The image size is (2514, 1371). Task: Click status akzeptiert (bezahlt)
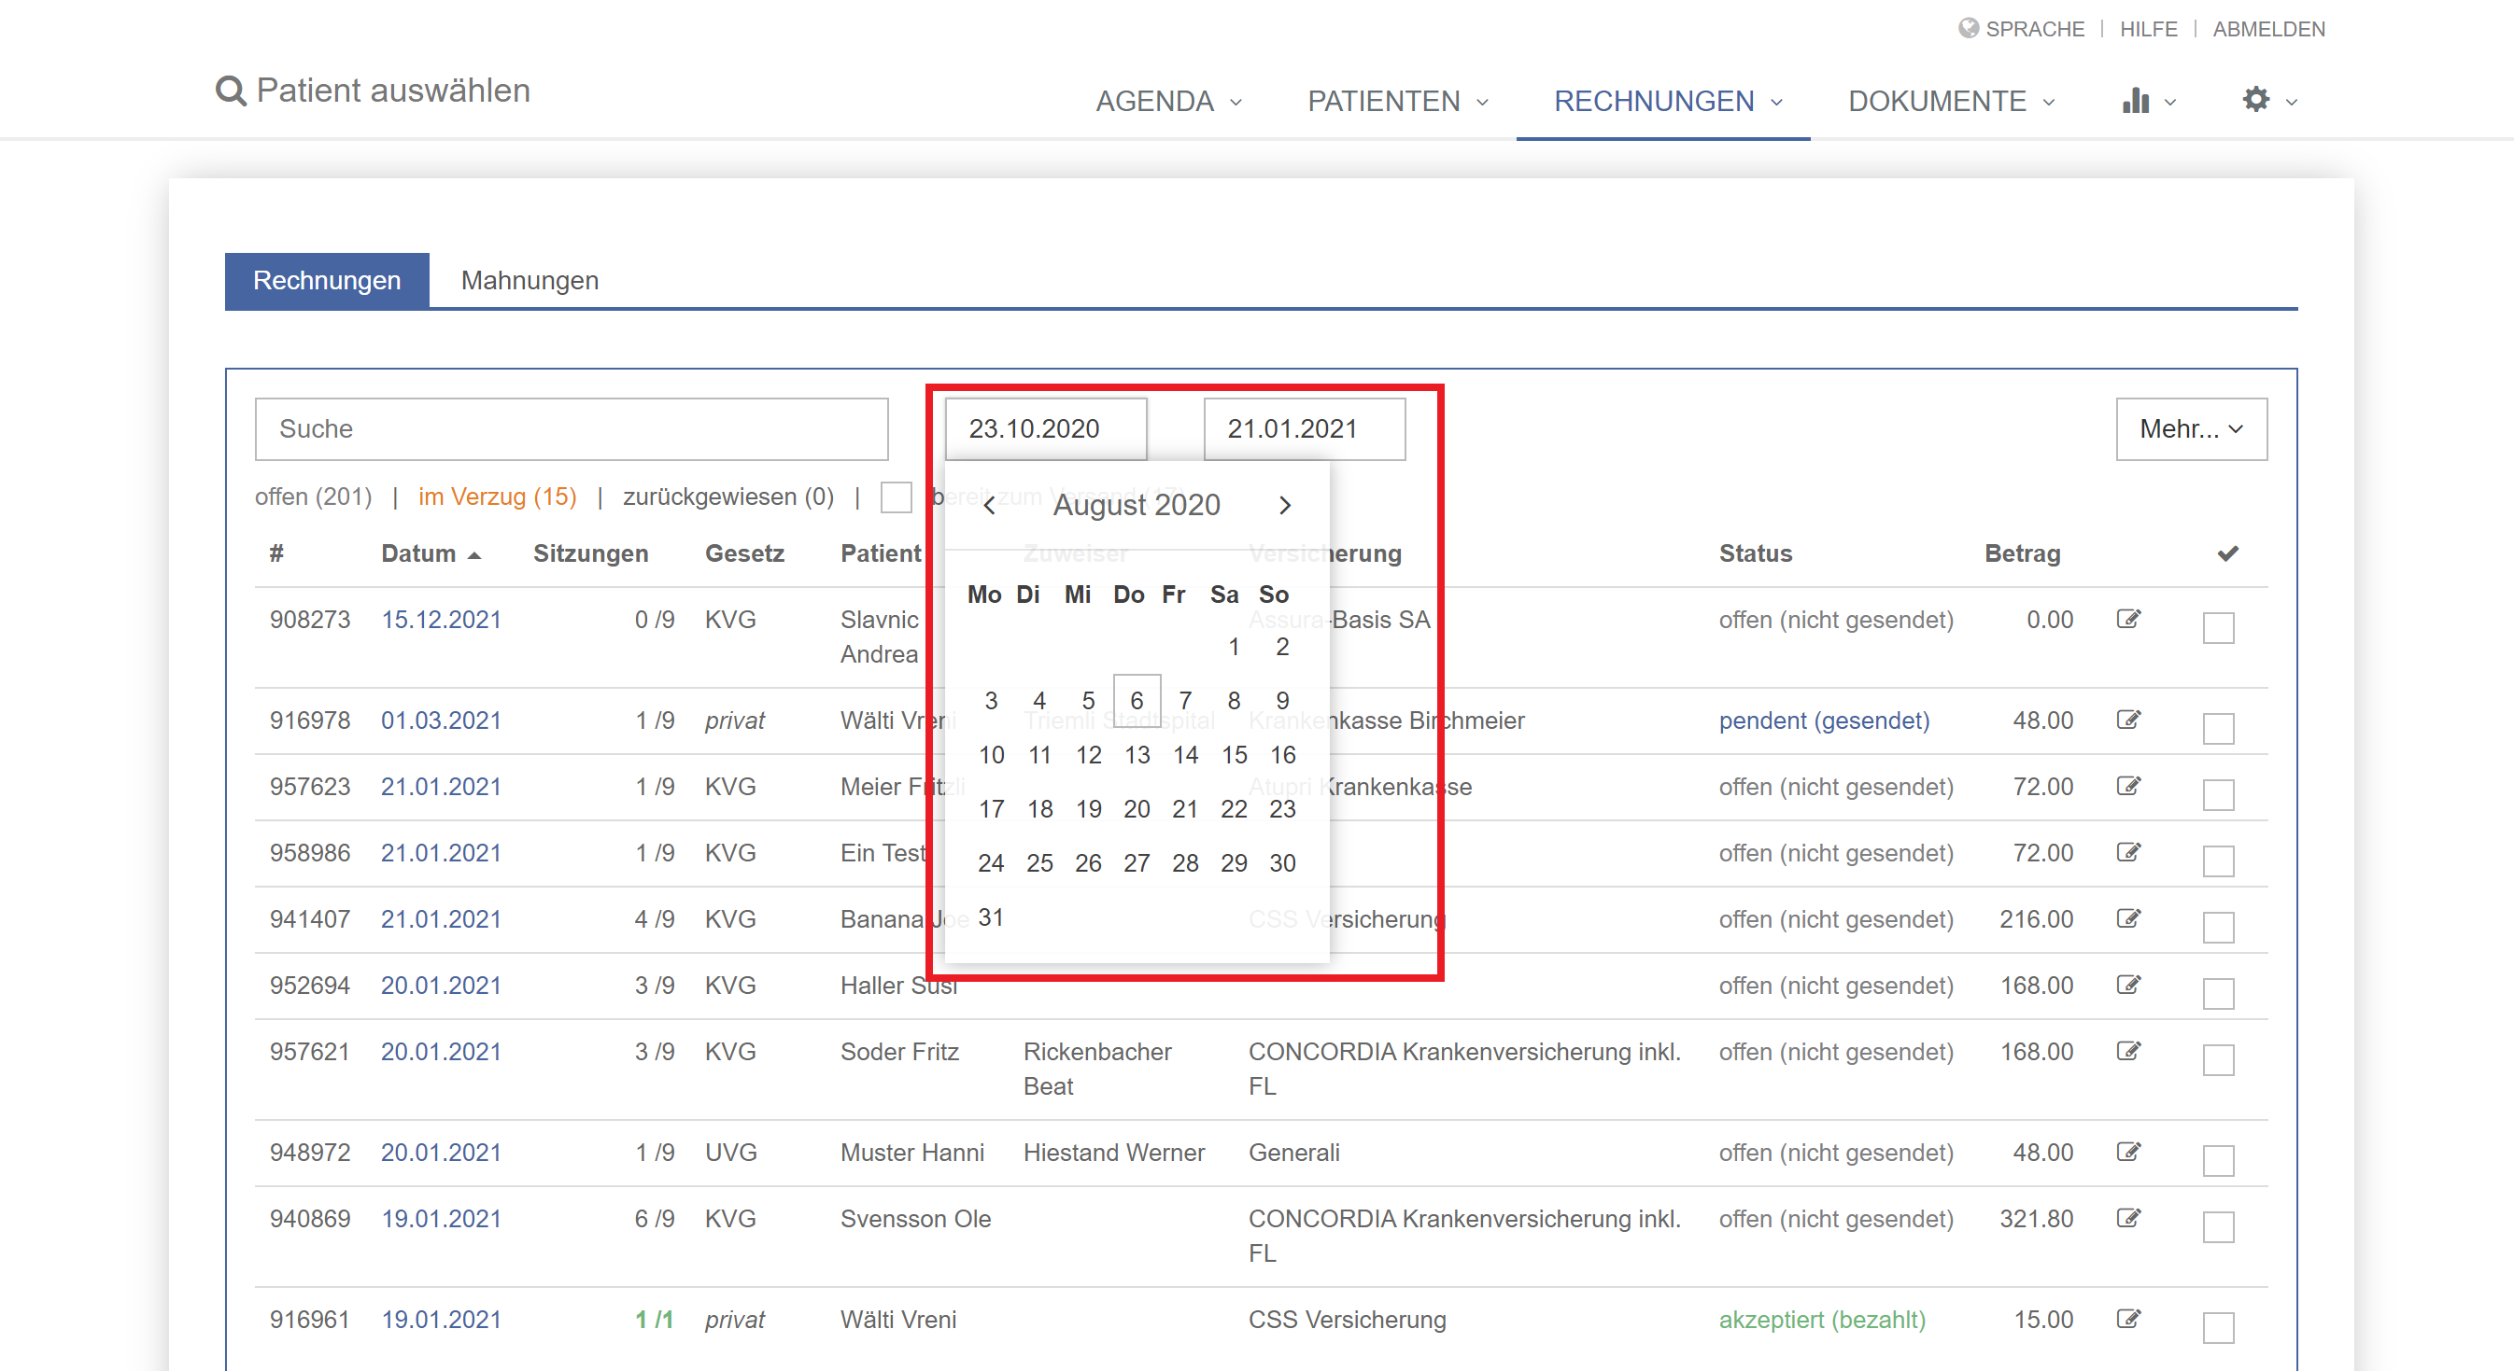pyautogui.click(x=1822, y=1321)
